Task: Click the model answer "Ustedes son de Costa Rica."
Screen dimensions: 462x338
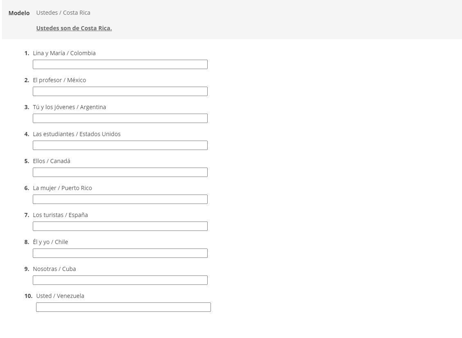Action: coord(74,28)
